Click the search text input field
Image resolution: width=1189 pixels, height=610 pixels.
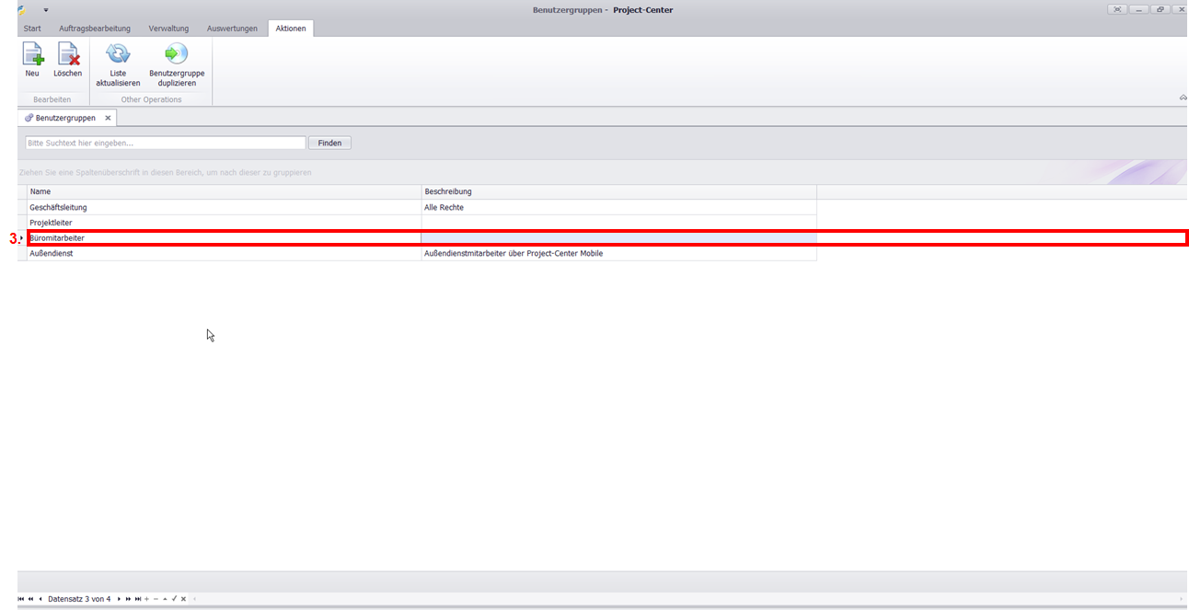[x=166, y=143]
